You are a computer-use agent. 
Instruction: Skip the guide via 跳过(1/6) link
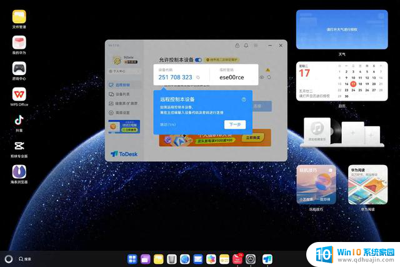pos(168,124)
